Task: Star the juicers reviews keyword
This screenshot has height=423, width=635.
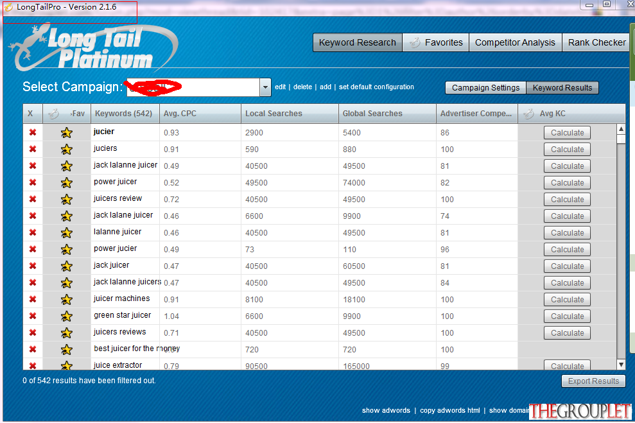Action: [x=66, y=332]
